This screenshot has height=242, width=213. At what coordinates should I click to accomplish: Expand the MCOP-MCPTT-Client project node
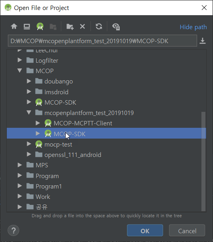click(x=38, y=123)
